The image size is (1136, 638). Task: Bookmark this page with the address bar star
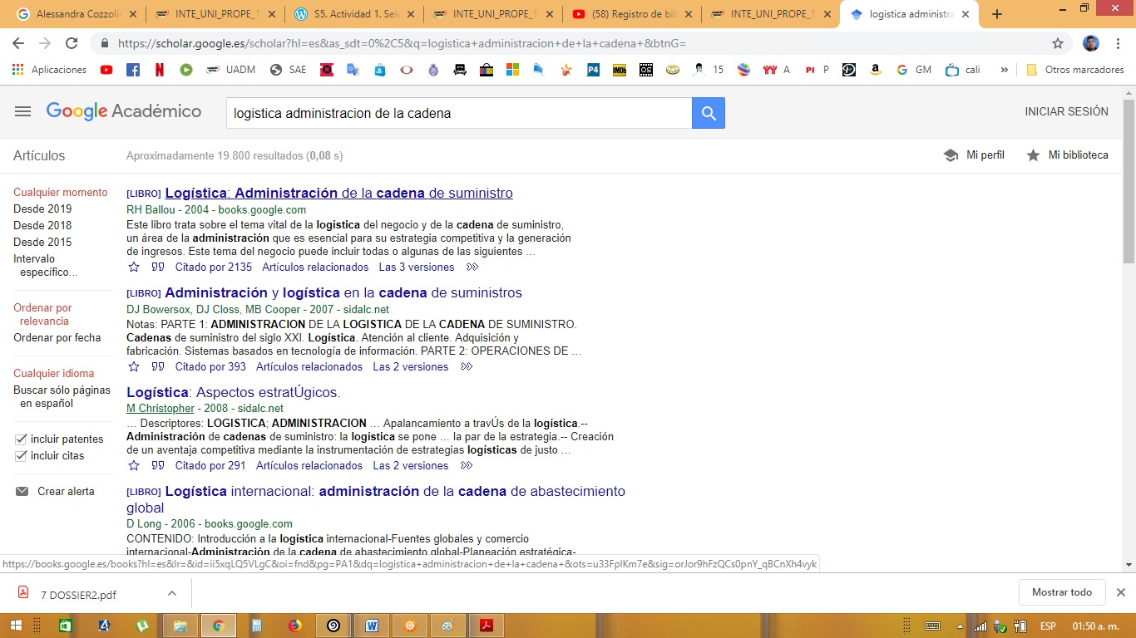1058,43
